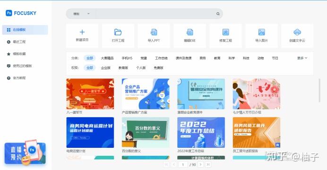Viewport: 327px width, 170px height.
Task: Open the 百分数的意义 template thumbnail
Action: 146,133
